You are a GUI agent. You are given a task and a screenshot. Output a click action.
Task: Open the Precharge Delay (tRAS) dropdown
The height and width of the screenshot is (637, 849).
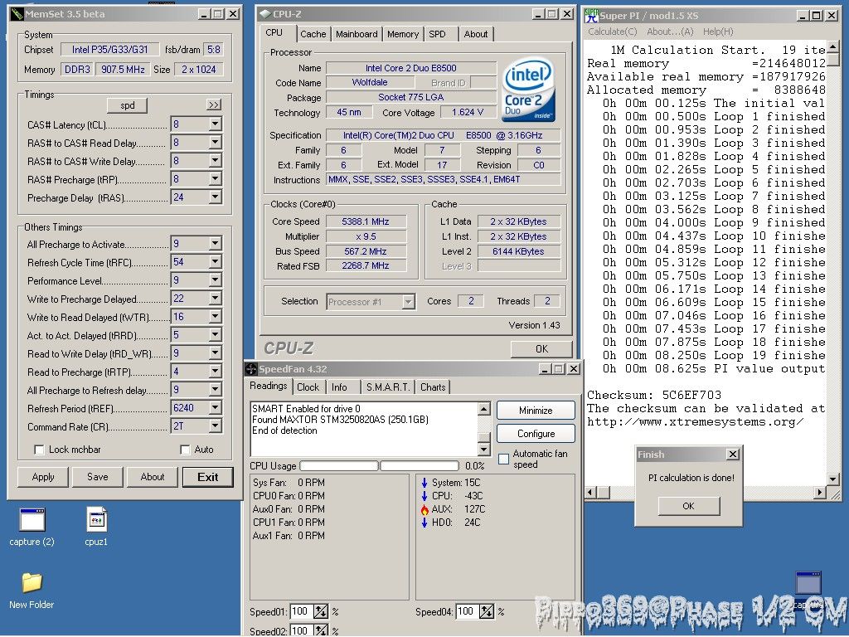point(215,197)
